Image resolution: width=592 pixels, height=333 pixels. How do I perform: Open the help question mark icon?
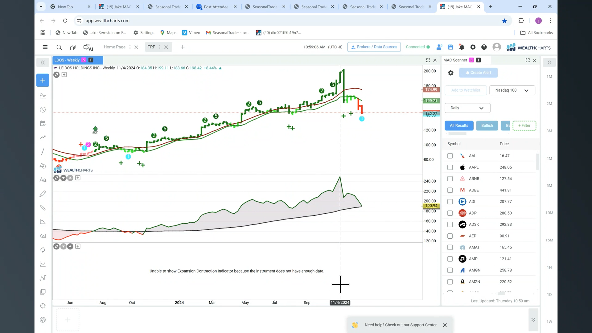(484, 47)
